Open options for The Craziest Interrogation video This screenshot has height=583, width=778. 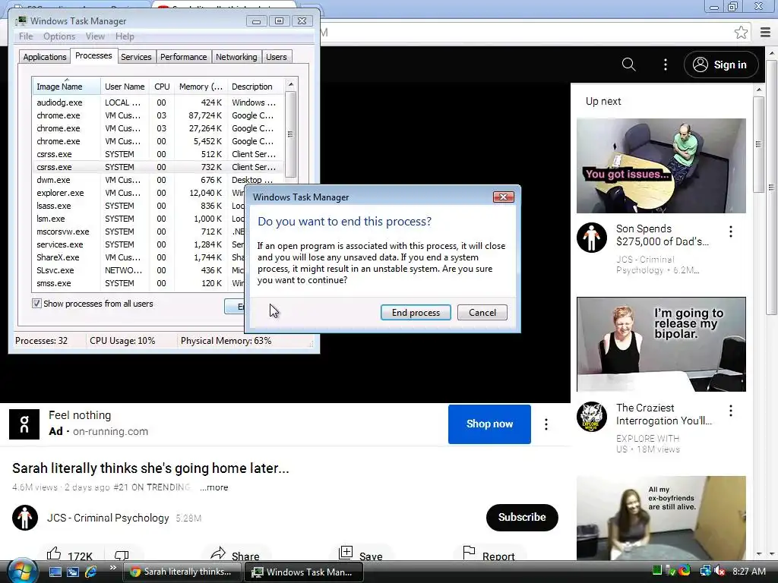[x=730, y=411]
